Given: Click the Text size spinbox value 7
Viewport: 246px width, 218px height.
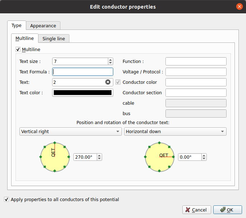Looking at the screenshot, I should tap(80, 62).
